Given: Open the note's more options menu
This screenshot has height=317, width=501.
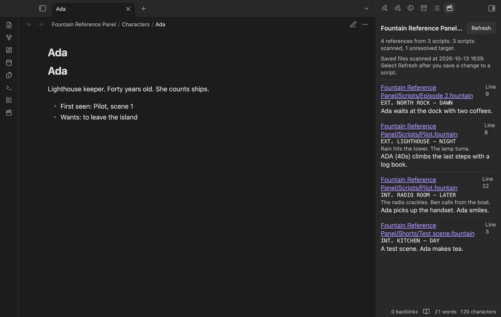Looking at the screenshot, I should pos(365,24).
